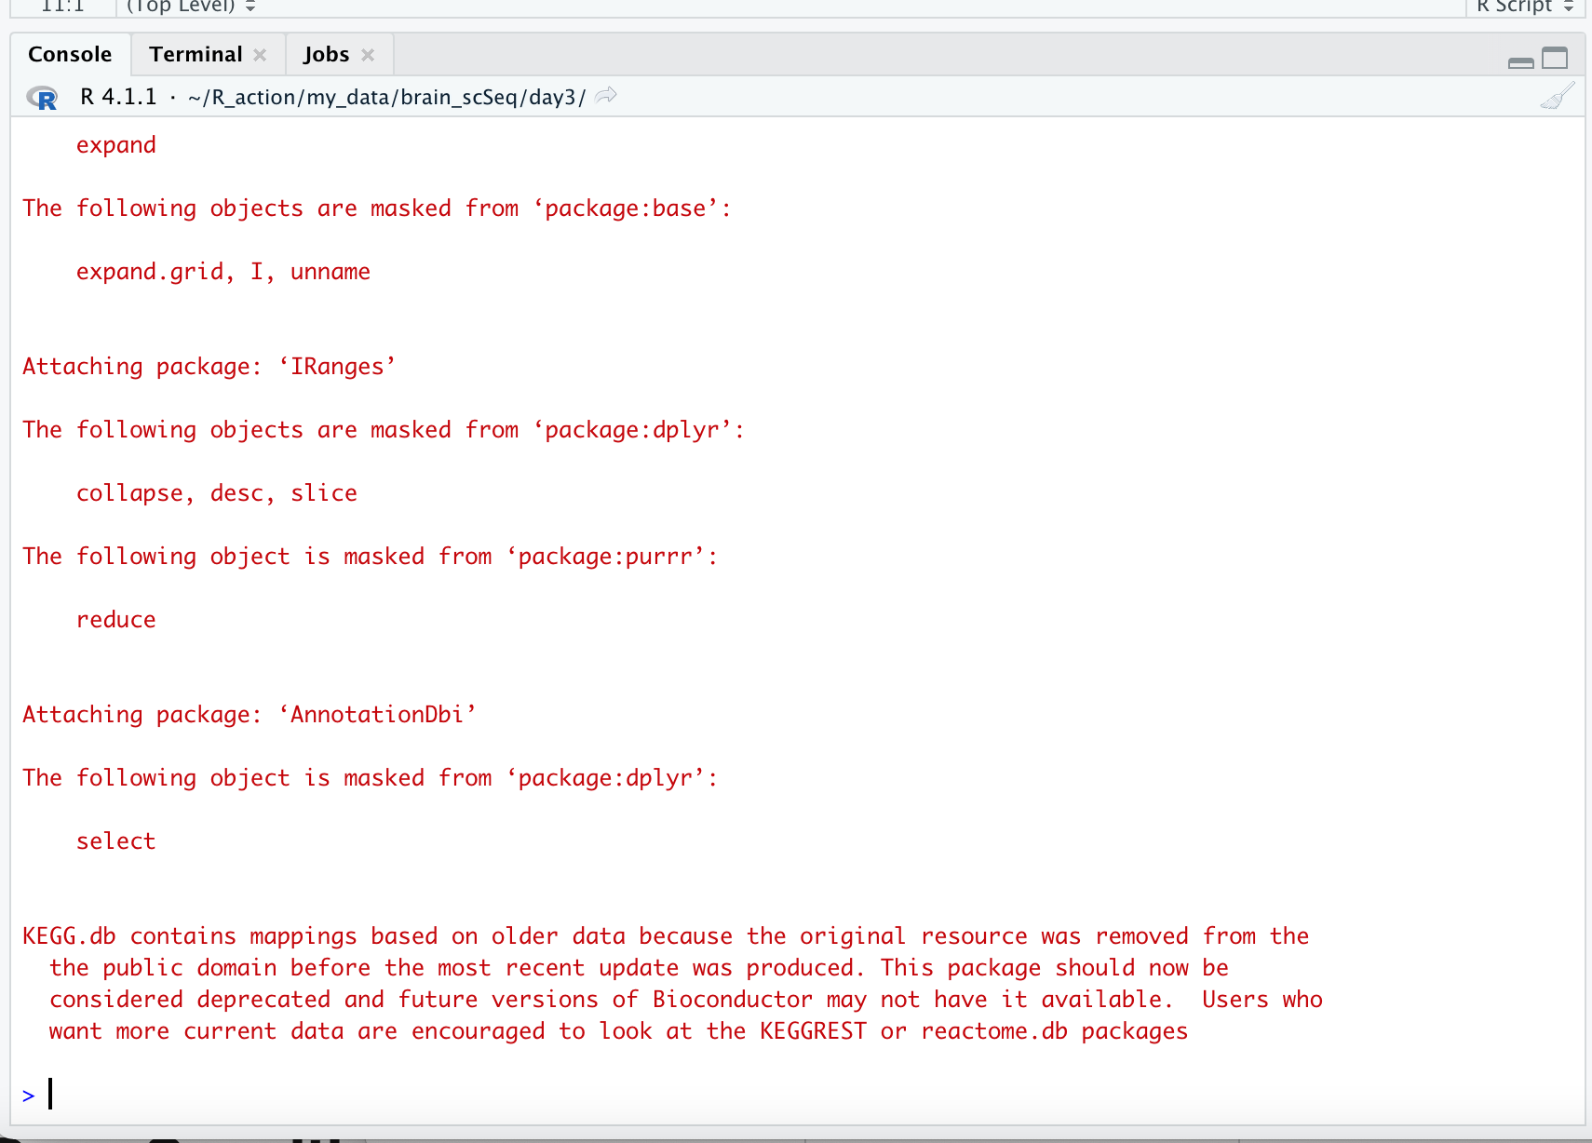The image size is (1592, 1143).
Task: View current working directory arrow icon
Action: pyautogui.click(x=606, y=95)
